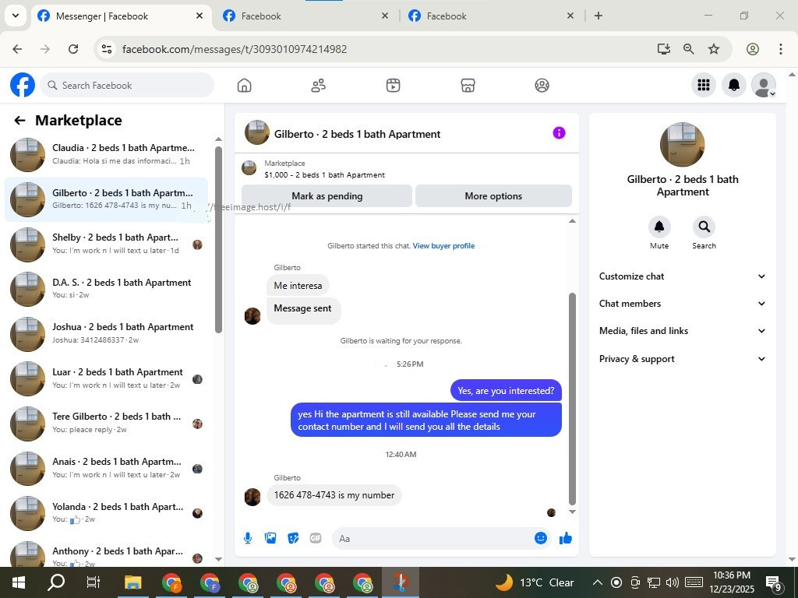Open the Chrome three-dot menu
Screen dimensions: 798x598
(x=780, y=49)
